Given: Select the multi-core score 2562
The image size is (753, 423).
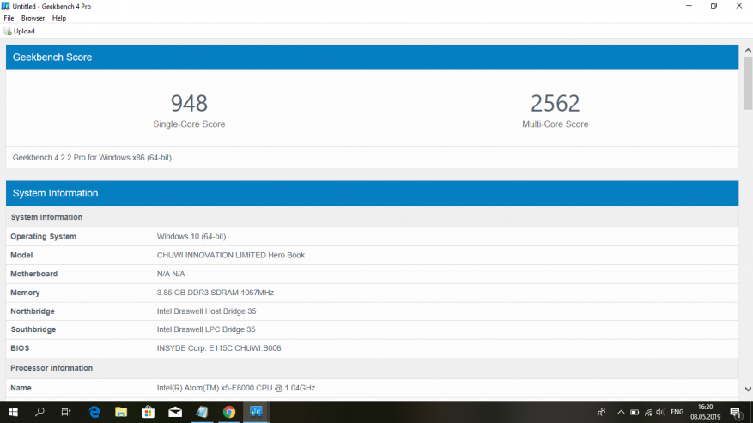Looking at the screenshot, I should point(556,103).
